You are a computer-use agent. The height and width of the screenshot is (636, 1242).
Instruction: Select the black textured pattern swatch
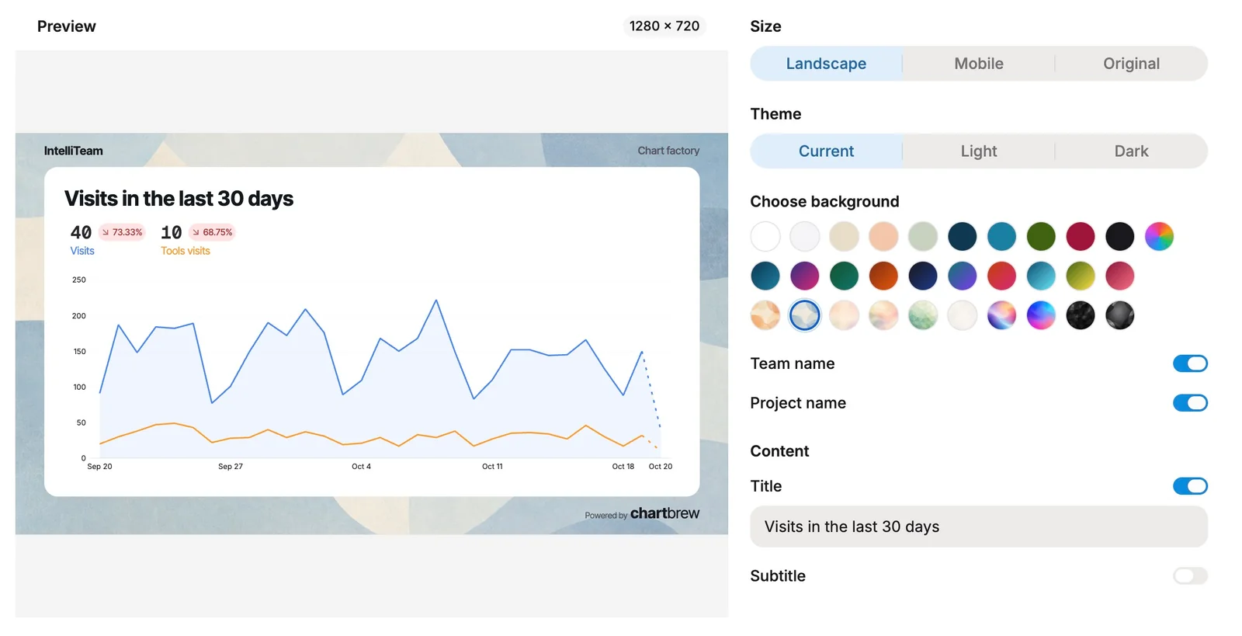tap(1081, 315)
